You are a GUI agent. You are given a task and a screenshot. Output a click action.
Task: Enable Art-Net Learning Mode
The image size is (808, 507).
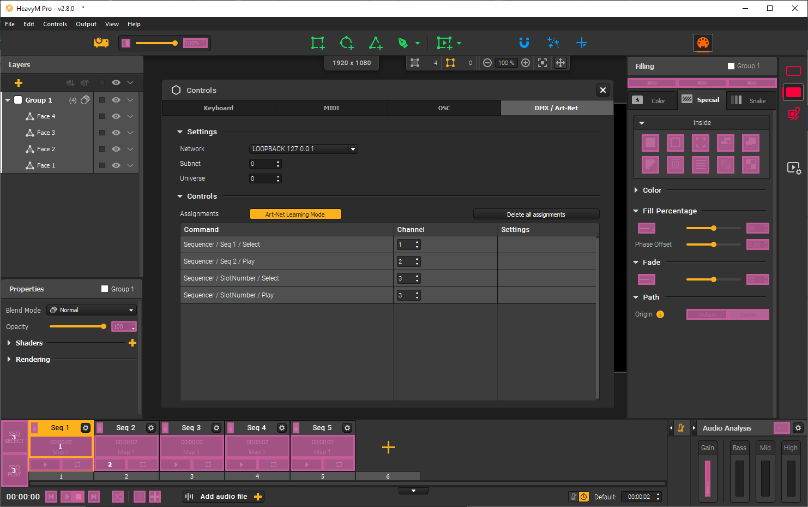click(295, 214)
